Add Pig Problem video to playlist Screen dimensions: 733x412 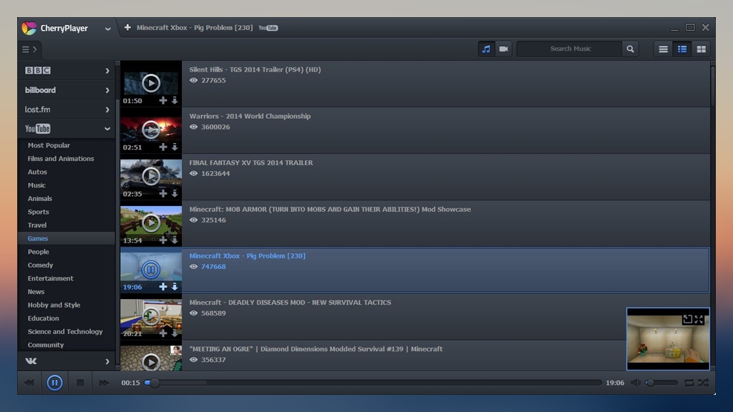[x=162, y=287]
